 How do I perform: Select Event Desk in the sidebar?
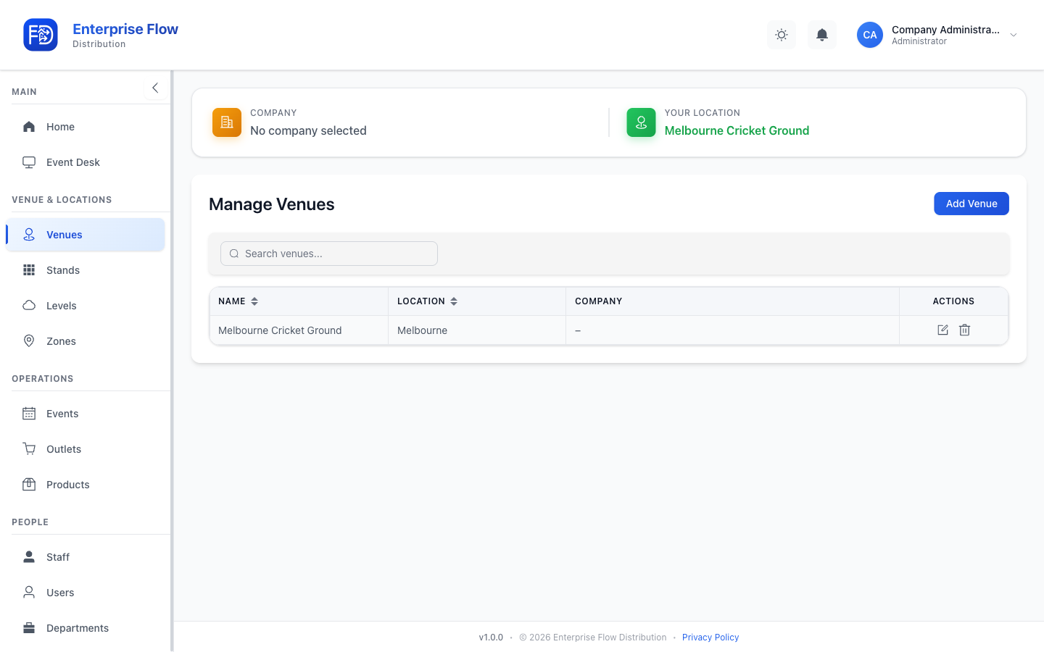coord(86,162)
